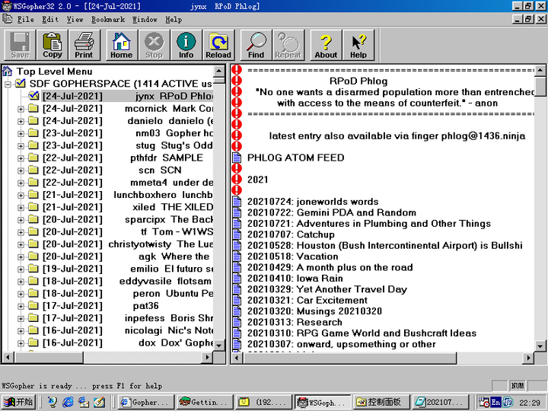Click the left pane horizontal scrollbar

coord(114,357)
